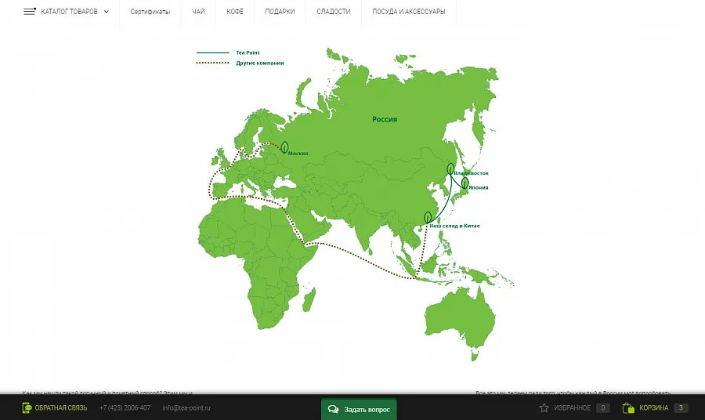Click the feedback chat icon in footer

point(27,408)
